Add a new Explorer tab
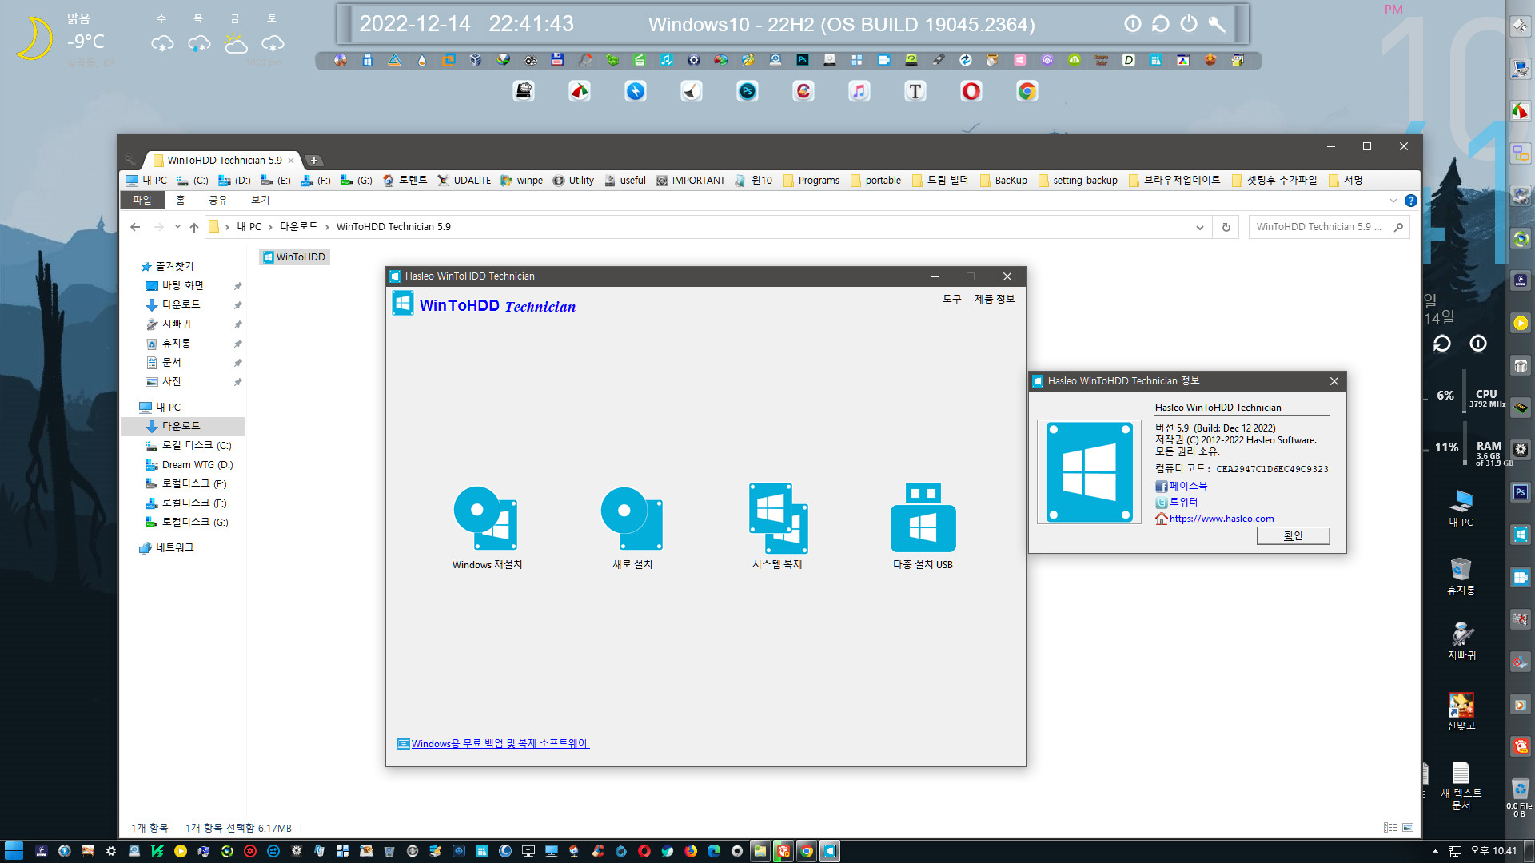Screen dimensions: 1535x863 coord(314,161)
